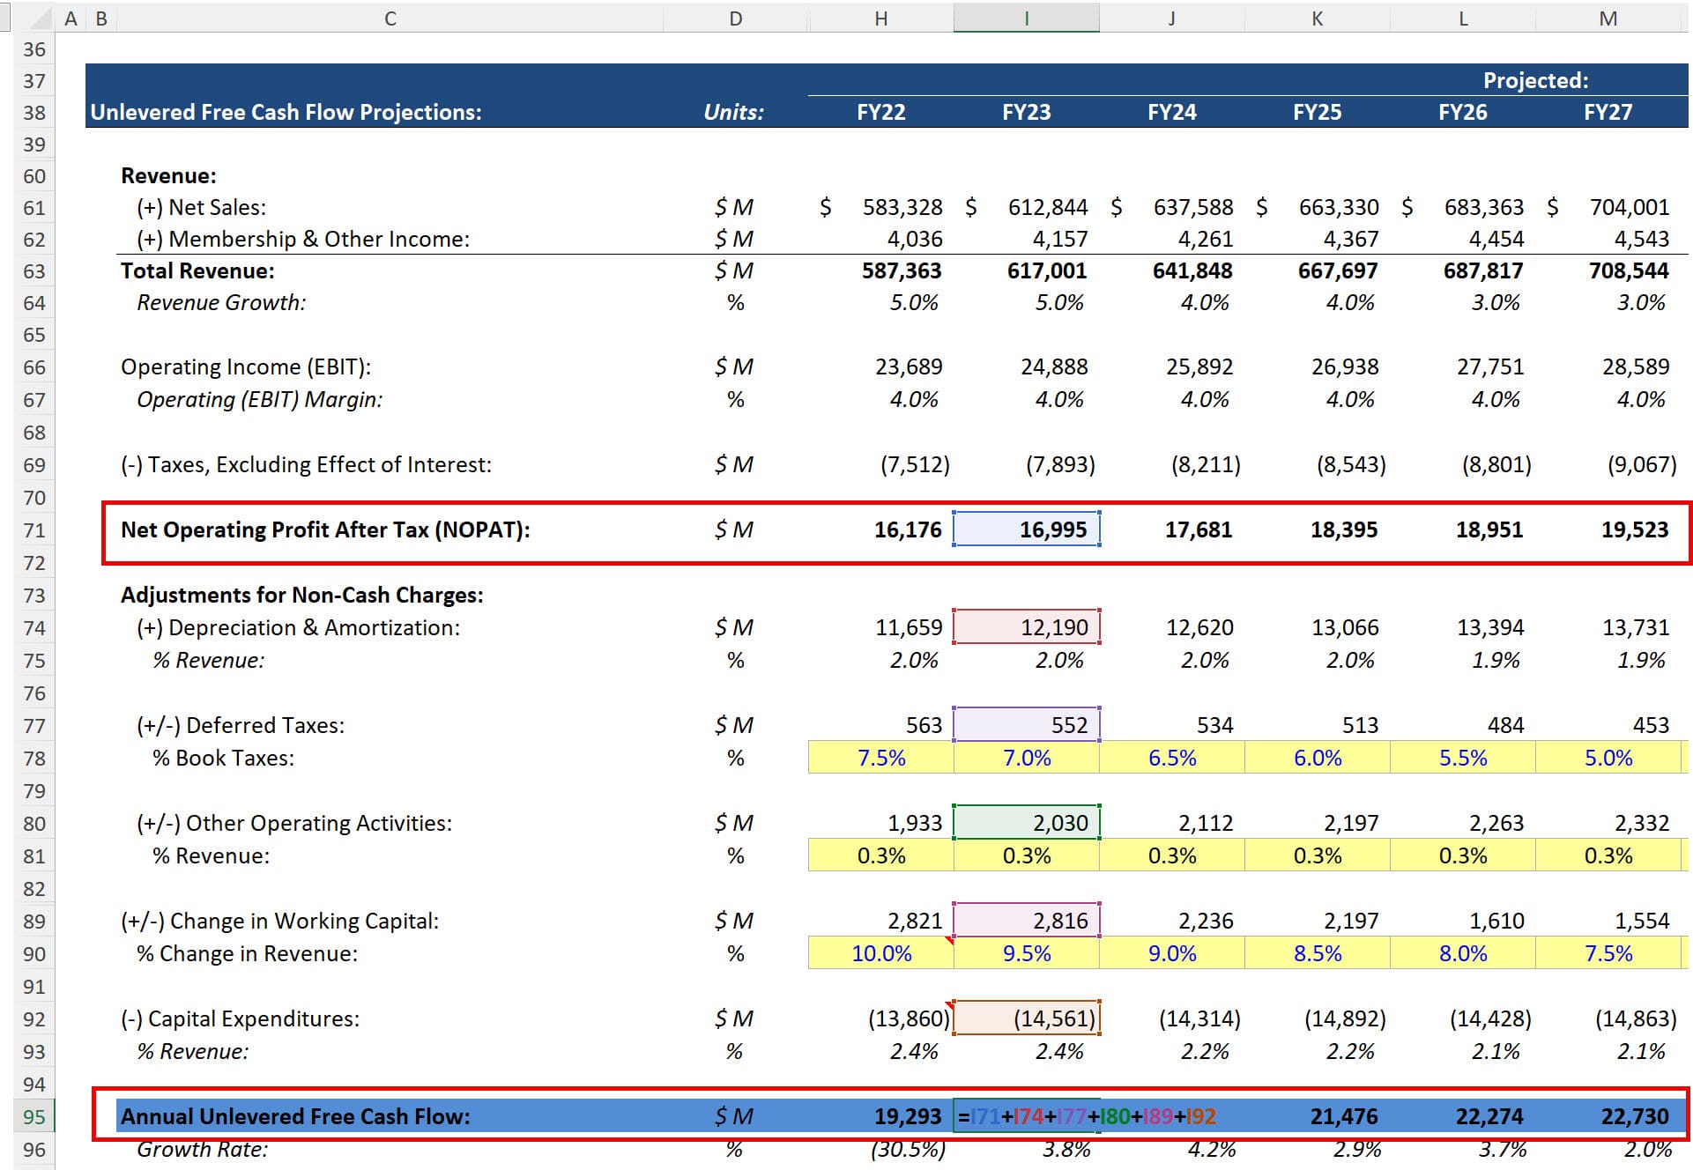
Task: Select column H header
Action: coord(880,17)
